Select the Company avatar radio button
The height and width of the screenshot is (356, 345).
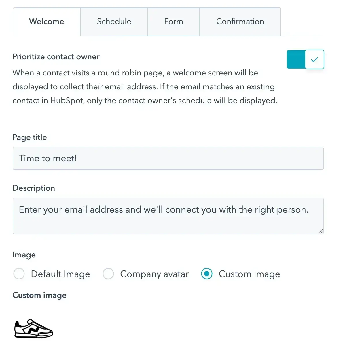click(109, 274)
